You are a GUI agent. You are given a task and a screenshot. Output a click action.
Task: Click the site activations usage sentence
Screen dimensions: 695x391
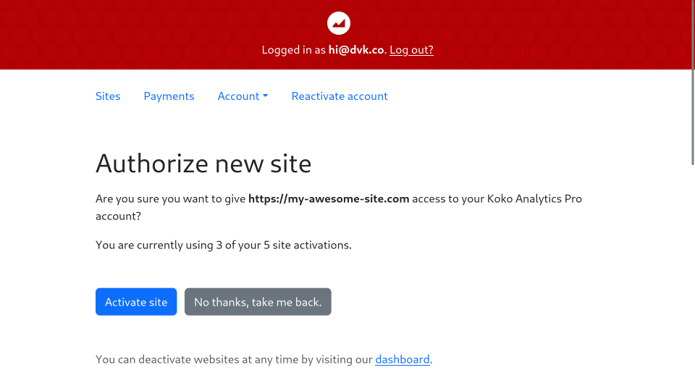[223, 245]
